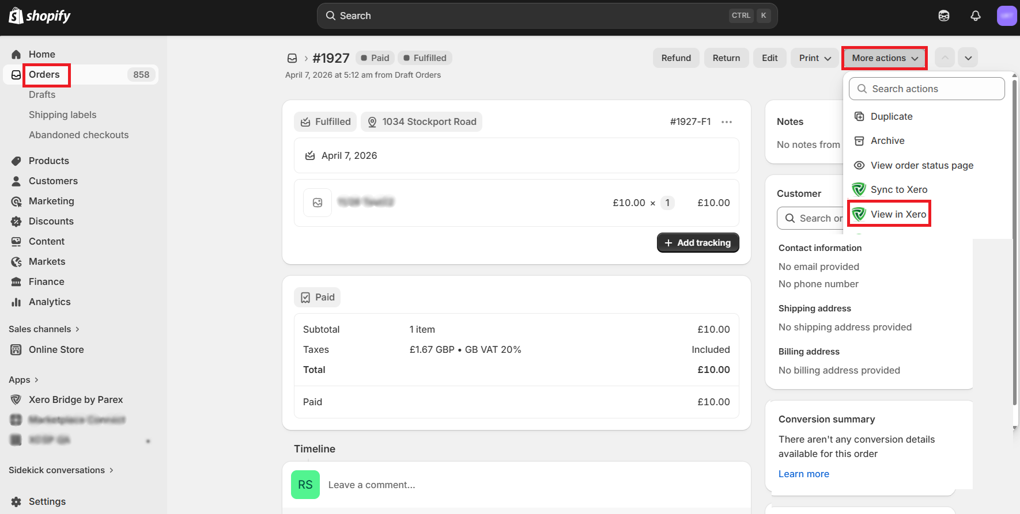Image resolution: width=1020 pixels, height=514 pixels.
Task: Click the Shopify logo in the header
Action: click(40, 16)
